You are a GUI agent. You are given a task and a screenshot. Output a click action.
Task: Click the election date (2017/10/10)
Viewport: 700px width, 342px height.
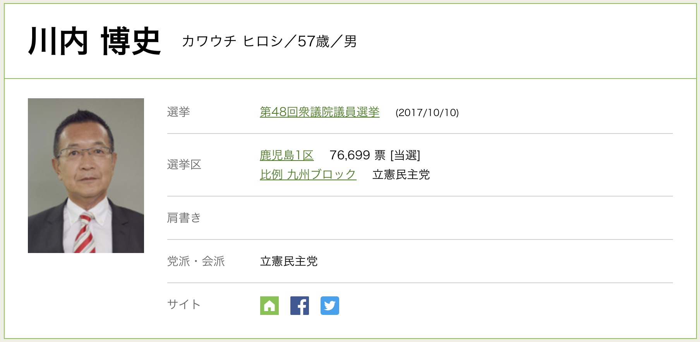pyautogui.click(x=427, y=113)
